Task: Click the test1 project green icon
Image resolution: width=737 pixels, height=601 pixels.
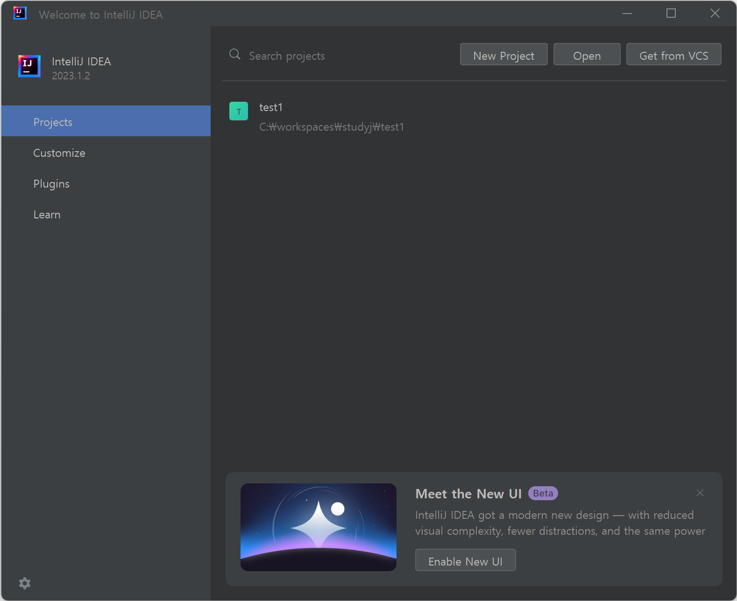Action: (x=239, y=111)
